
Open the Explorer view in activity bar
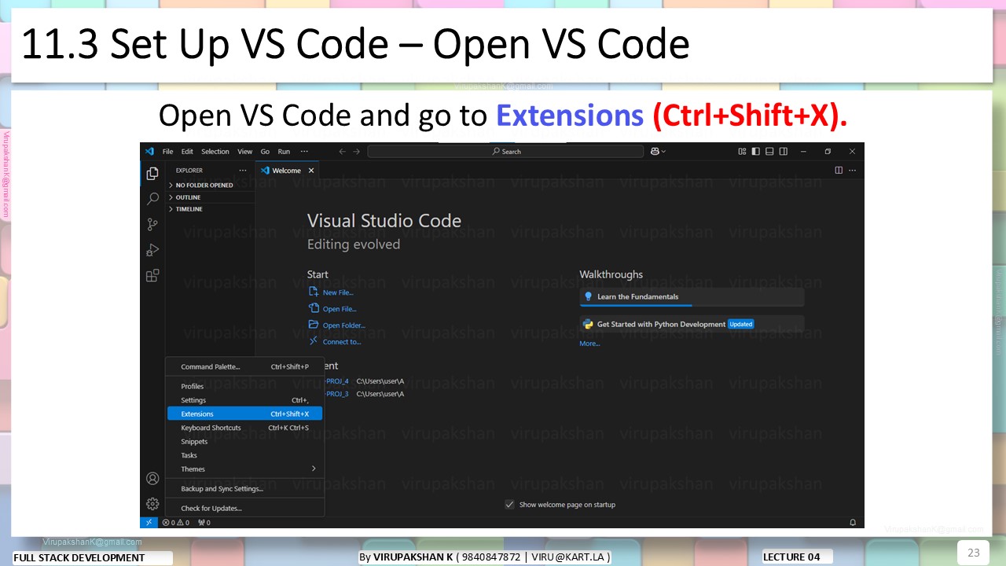(x=152, y=174)
